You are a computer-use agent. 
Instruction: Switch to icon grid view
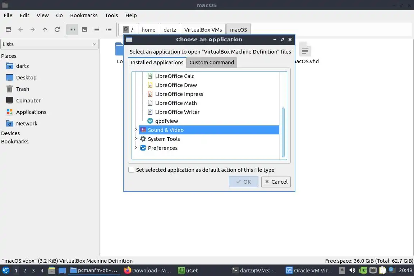coord(72,29)
